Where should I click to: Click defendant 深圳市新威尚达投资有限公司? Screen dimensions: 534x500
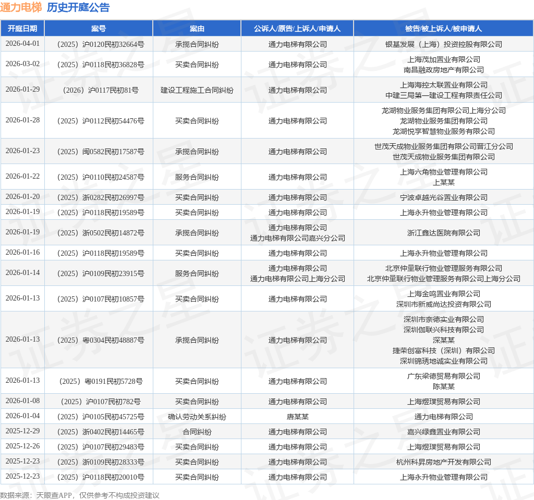(443, 304)
